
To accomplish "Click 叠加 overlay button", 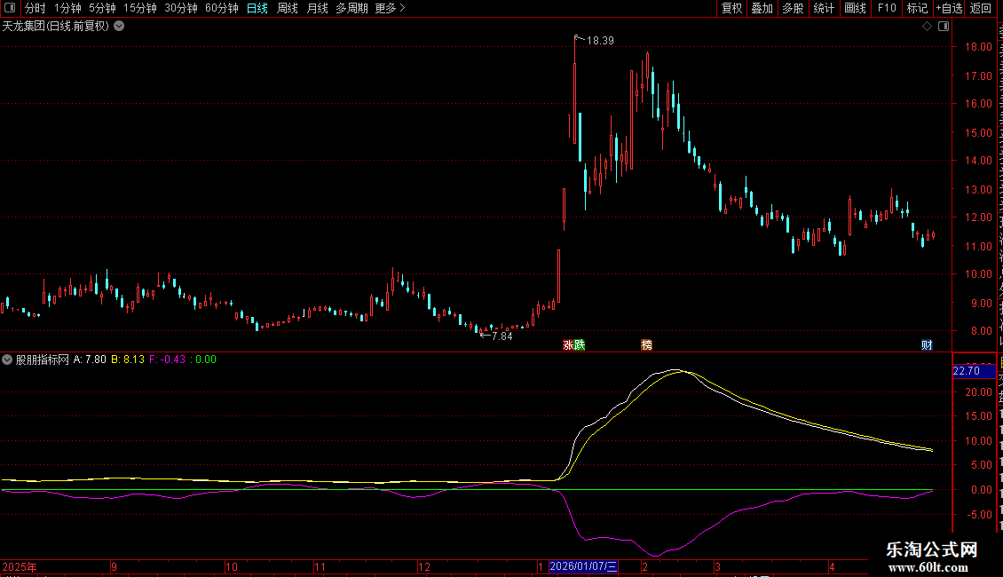I will tap(762, 8).
